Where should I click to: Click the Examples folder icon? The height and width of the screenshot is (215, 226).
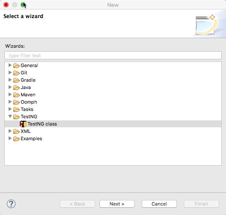[16, 139]
